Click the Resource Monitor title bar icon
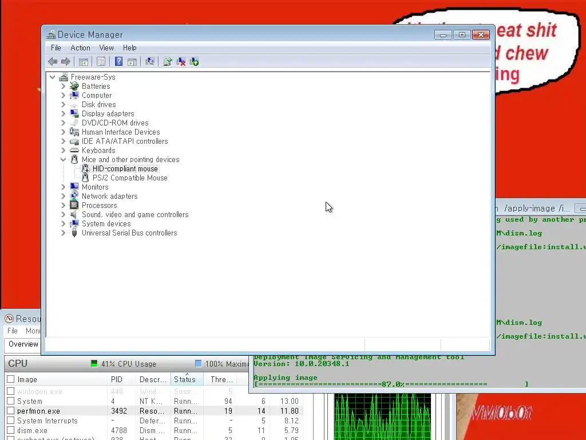The width and height of the screenshot is (586, 440). [9, 319]
